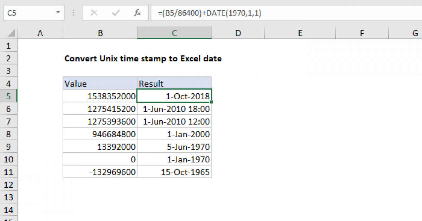Select the Result header cell
Screen dimensions: 422x221
tap(174, 83)
